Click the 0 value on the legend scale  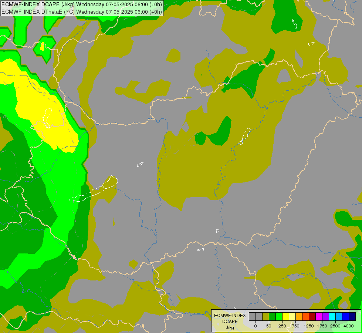point(256,326)
